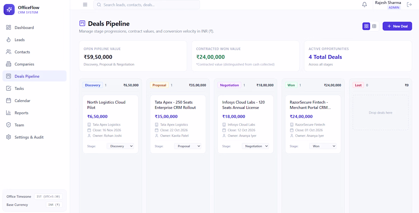Click the OfficeFlow sparkle logo icon
The image size is (419, 213).
9,10
